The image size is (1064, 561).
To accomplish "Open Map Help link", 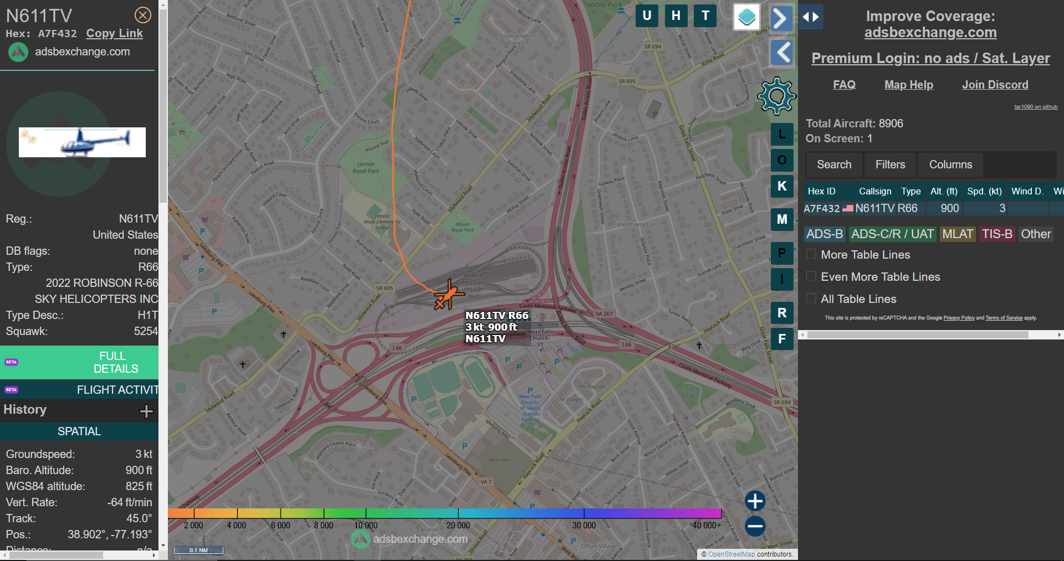I will click(909, 85).
